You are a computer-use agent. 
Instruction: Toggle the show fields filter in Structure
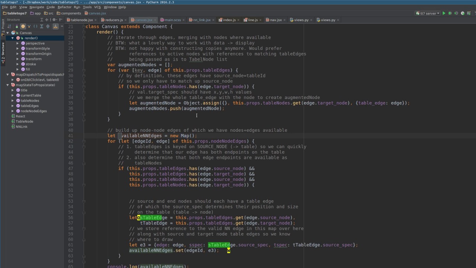pos(23,26)
